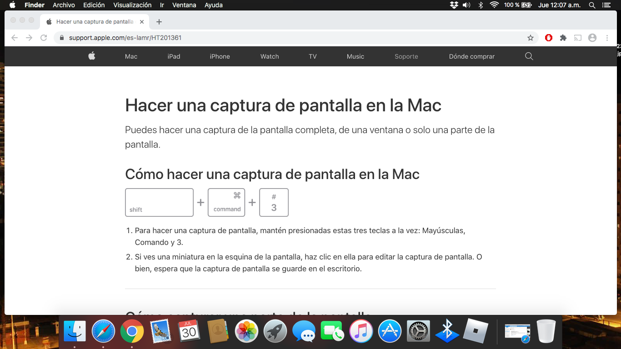Viewport: 621px width, 349px height.
Task: Open the Visualización menu
Action: 132,5
